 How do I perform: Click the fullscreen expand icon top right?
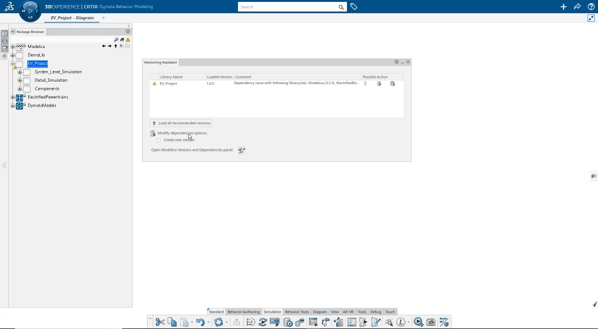pyautogui.click(x=591, y=18)
